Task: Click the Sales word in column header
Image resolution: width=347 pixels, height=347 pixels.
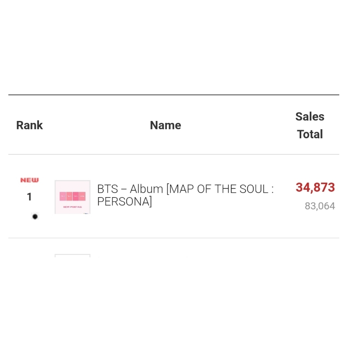Action: point(310,117)
